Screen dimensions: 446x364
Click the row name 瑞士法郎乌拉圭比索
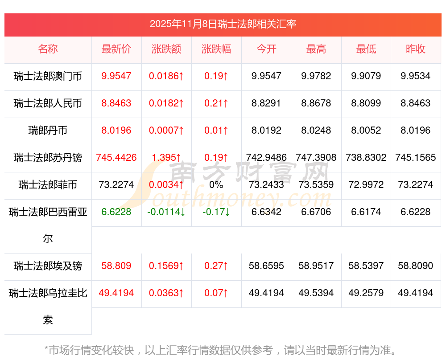tap(48, 307)
